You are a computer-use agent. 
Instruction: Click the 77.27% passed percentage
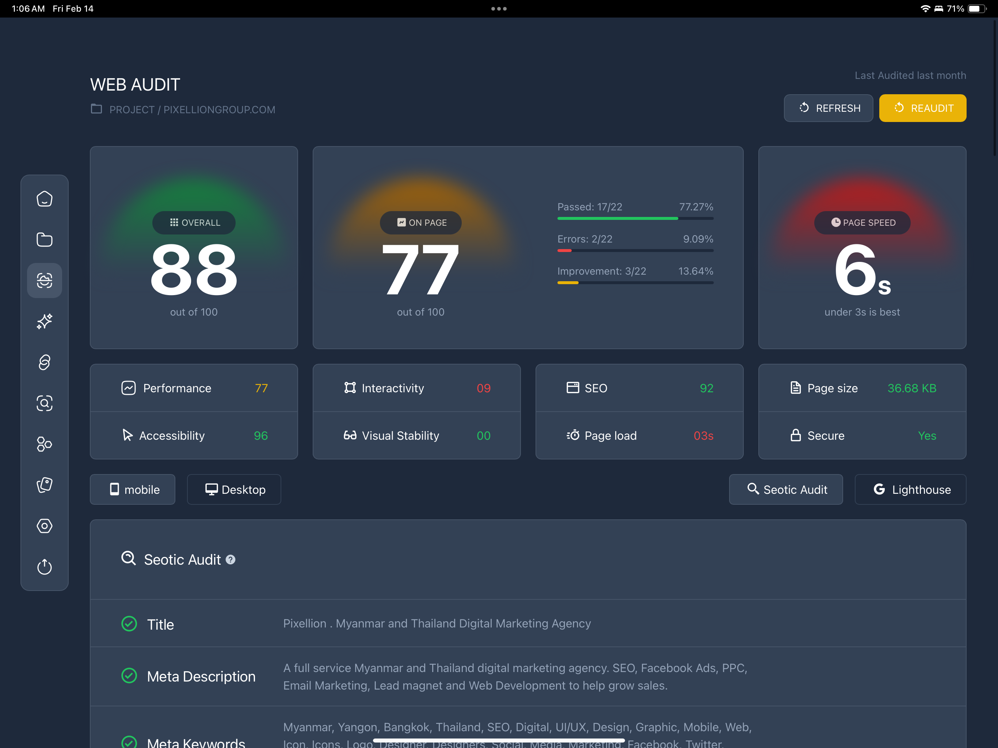(x=696, y=207)
